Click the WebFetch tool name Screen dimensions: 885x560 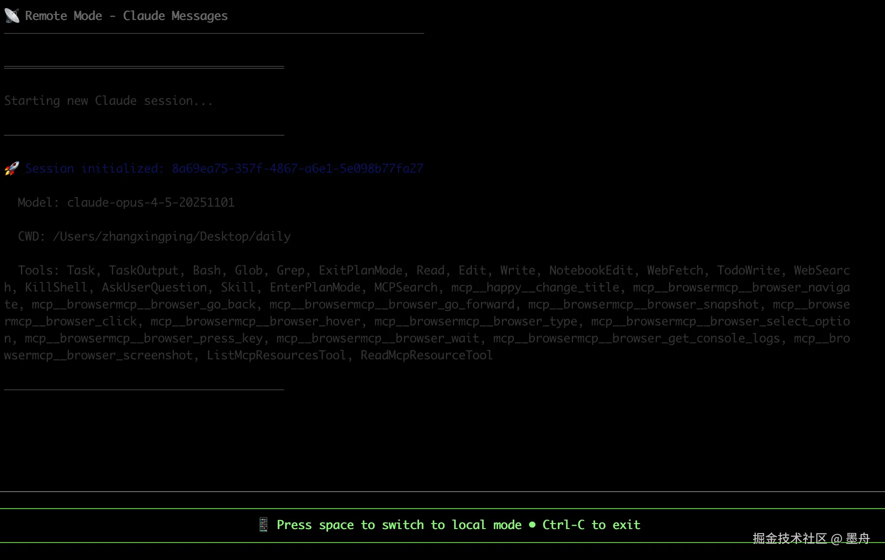click(x=675, y=271)
